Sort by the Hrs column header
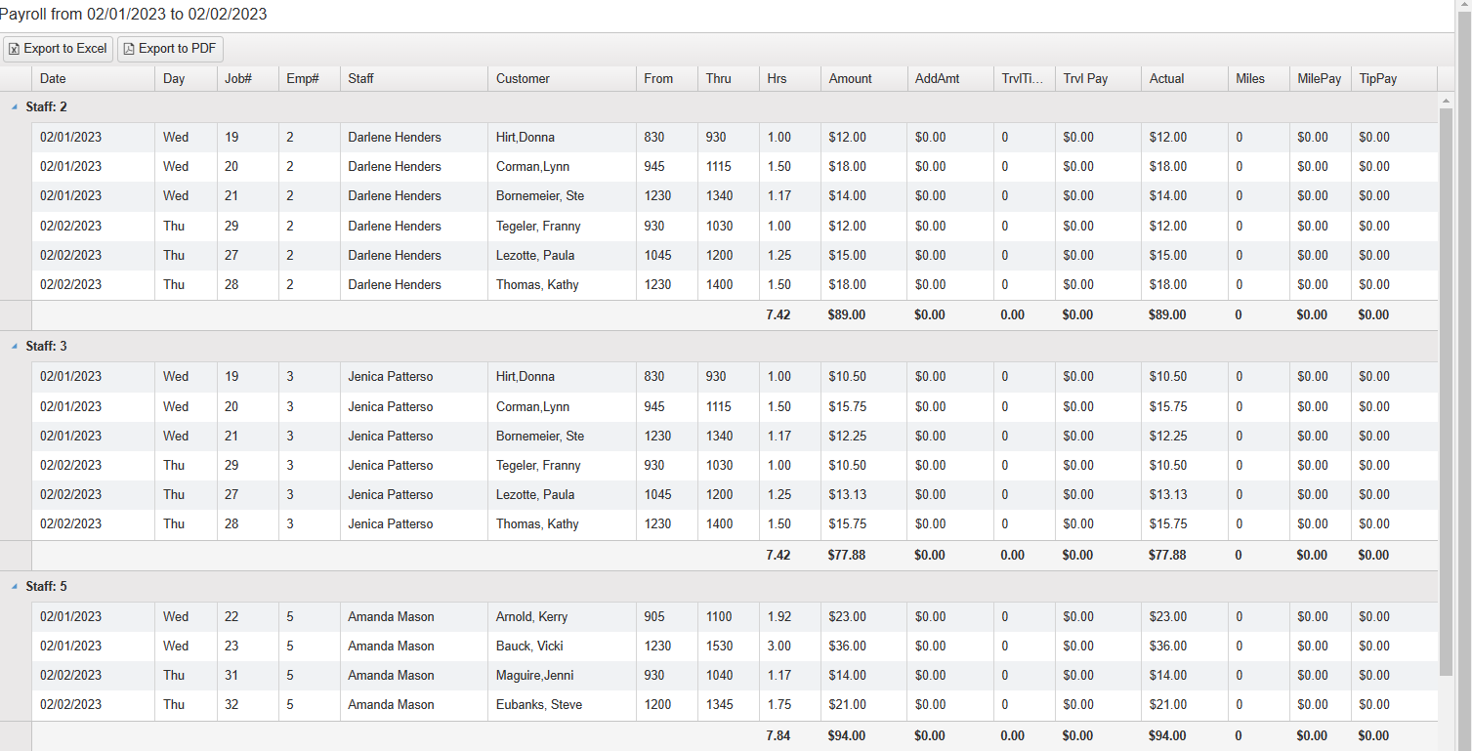 (790, 79)
